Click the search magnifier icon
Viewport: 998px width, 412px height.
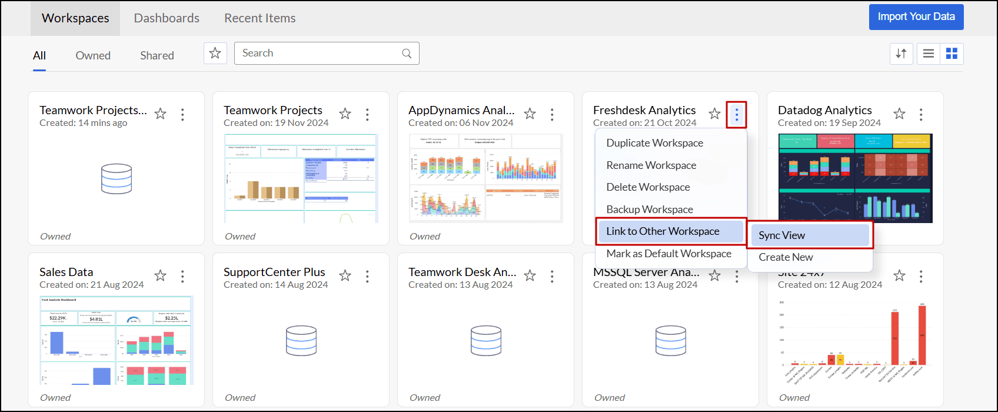click(x=406, y=54)
